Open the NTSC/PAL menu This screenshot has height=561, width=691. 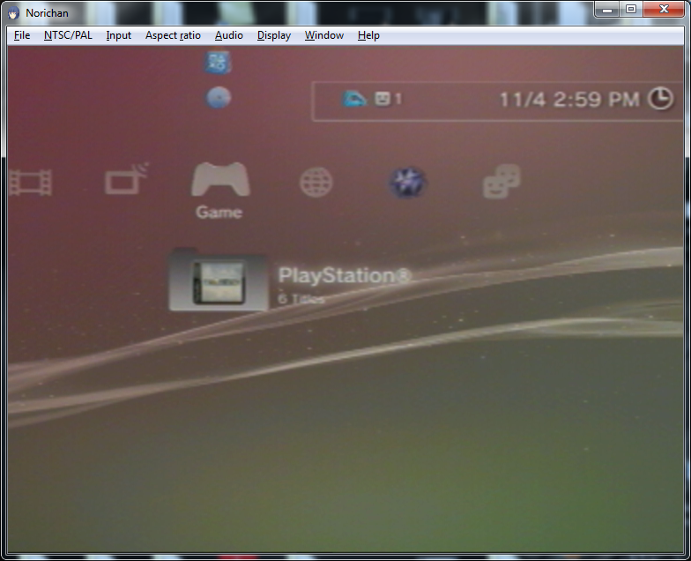(x=68, y=35)
